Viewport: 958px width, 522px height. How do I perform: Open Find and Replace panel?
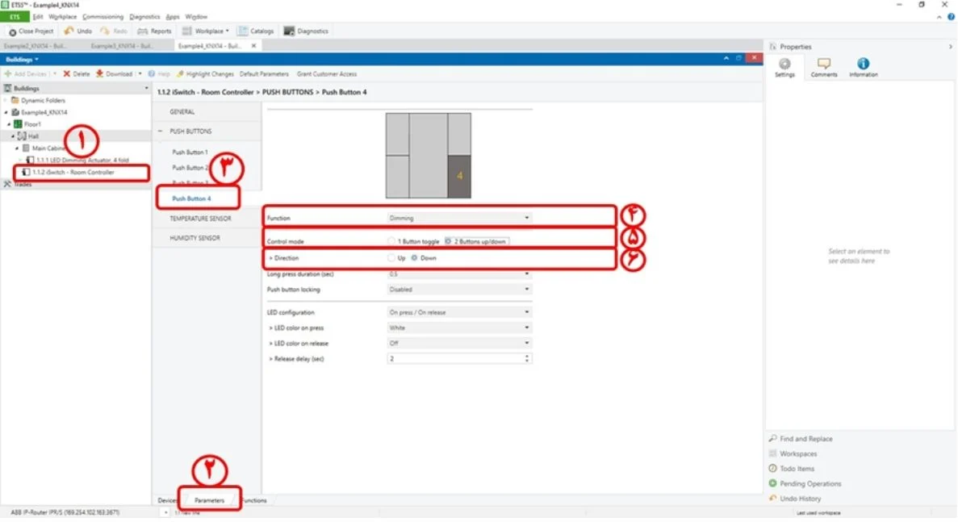click(x=801, y=439)
